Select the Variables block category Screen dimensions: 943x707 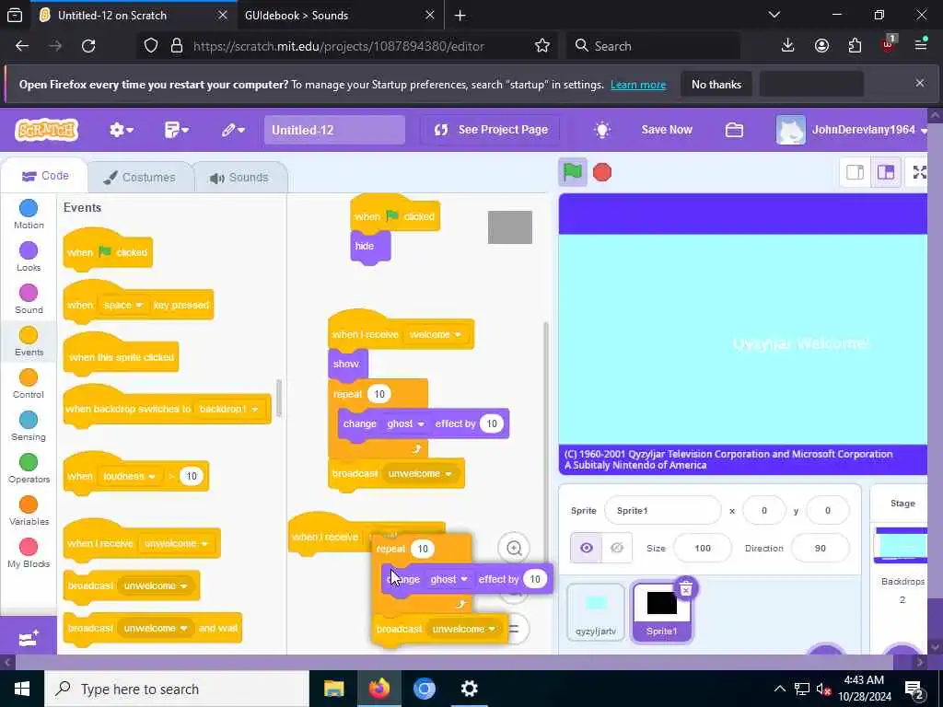coord(29,511)
